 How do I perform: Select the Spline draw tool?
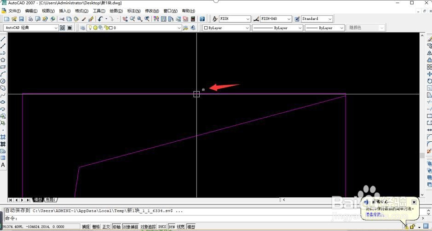click(x=3, y=95)
